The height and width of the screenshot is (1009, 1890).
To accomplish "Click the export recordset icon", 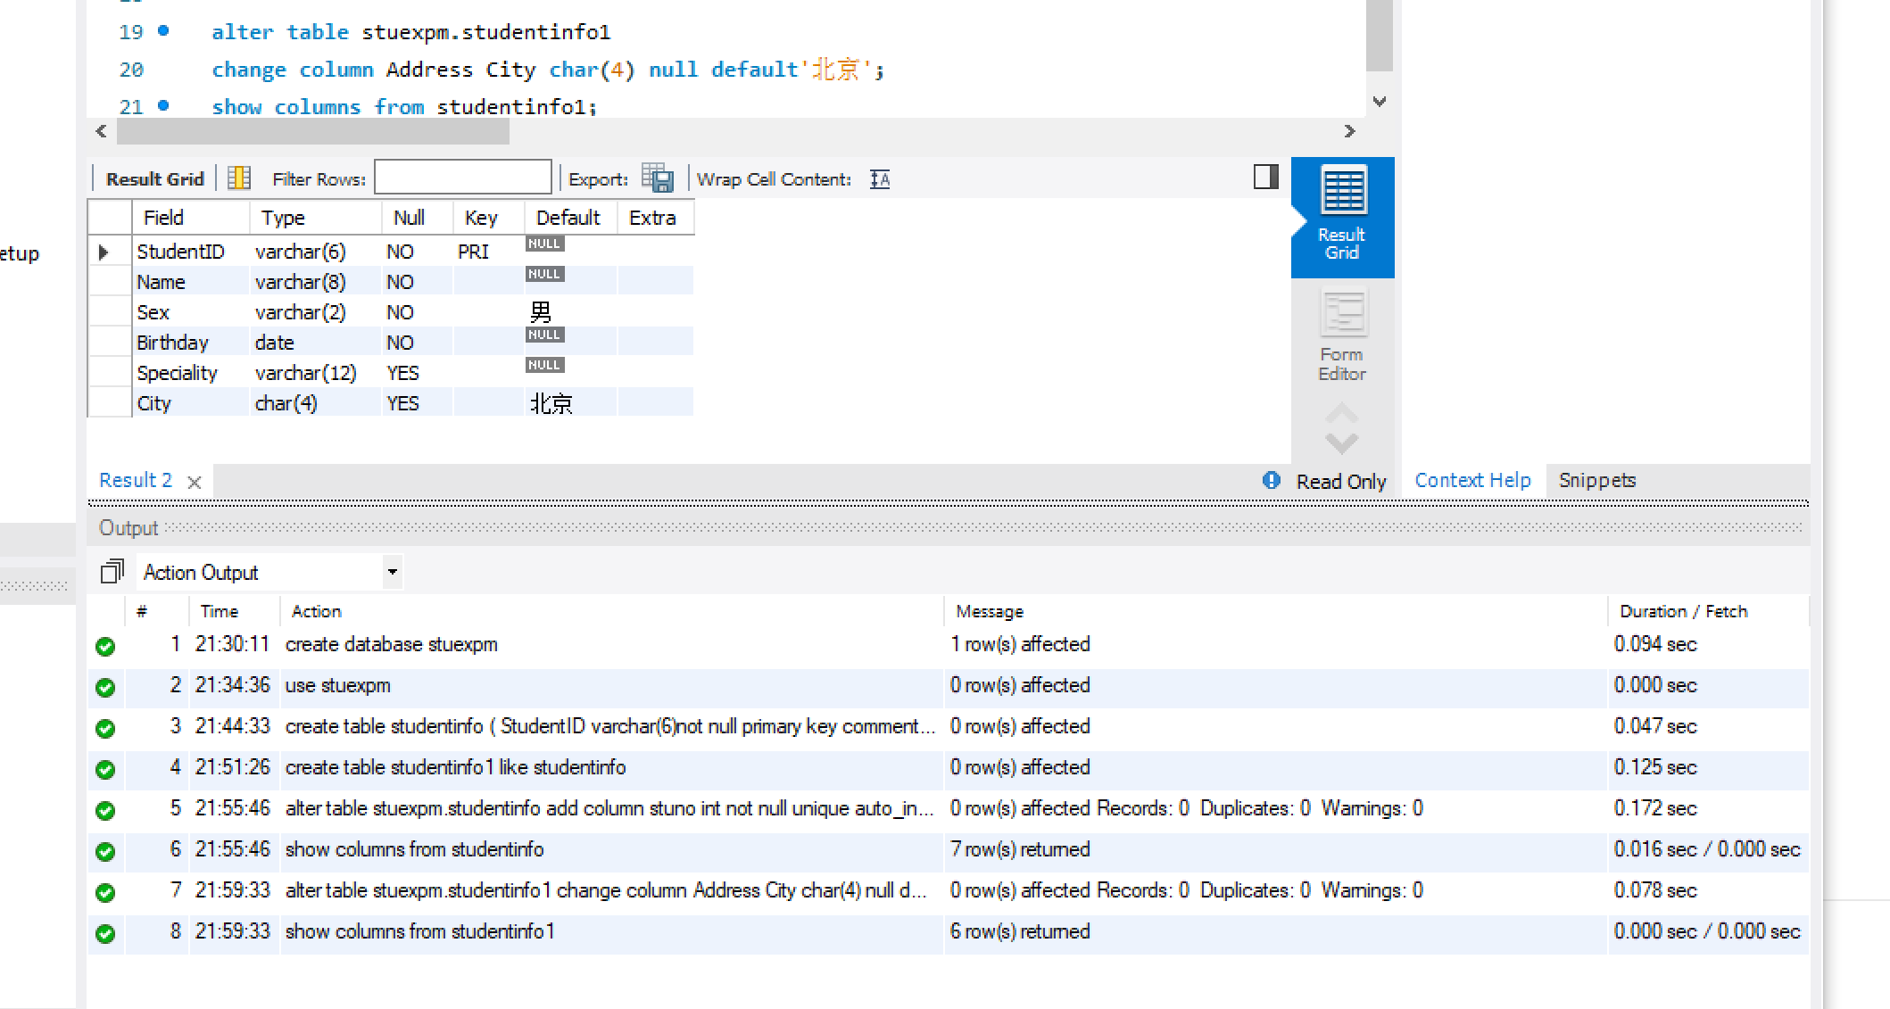I will (658, 178).
